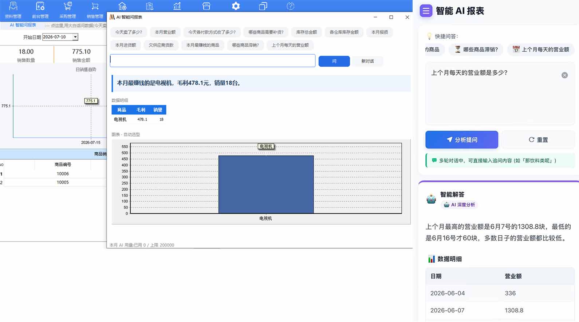Click the robot avatar next to 智能解答

click(x=431, y=199)
